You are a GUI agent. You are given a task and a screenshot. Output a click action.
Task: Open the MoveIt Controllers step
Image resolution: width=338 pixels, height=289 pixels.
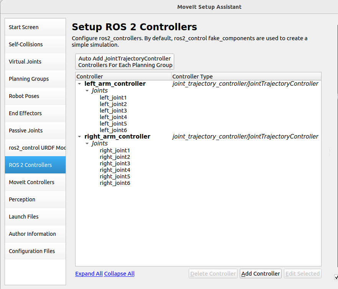(35, 182)
